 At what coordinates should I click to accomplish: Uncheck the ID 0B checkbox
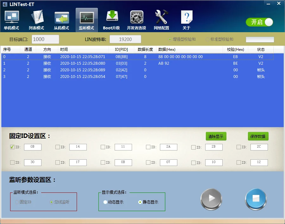[12, 147]
